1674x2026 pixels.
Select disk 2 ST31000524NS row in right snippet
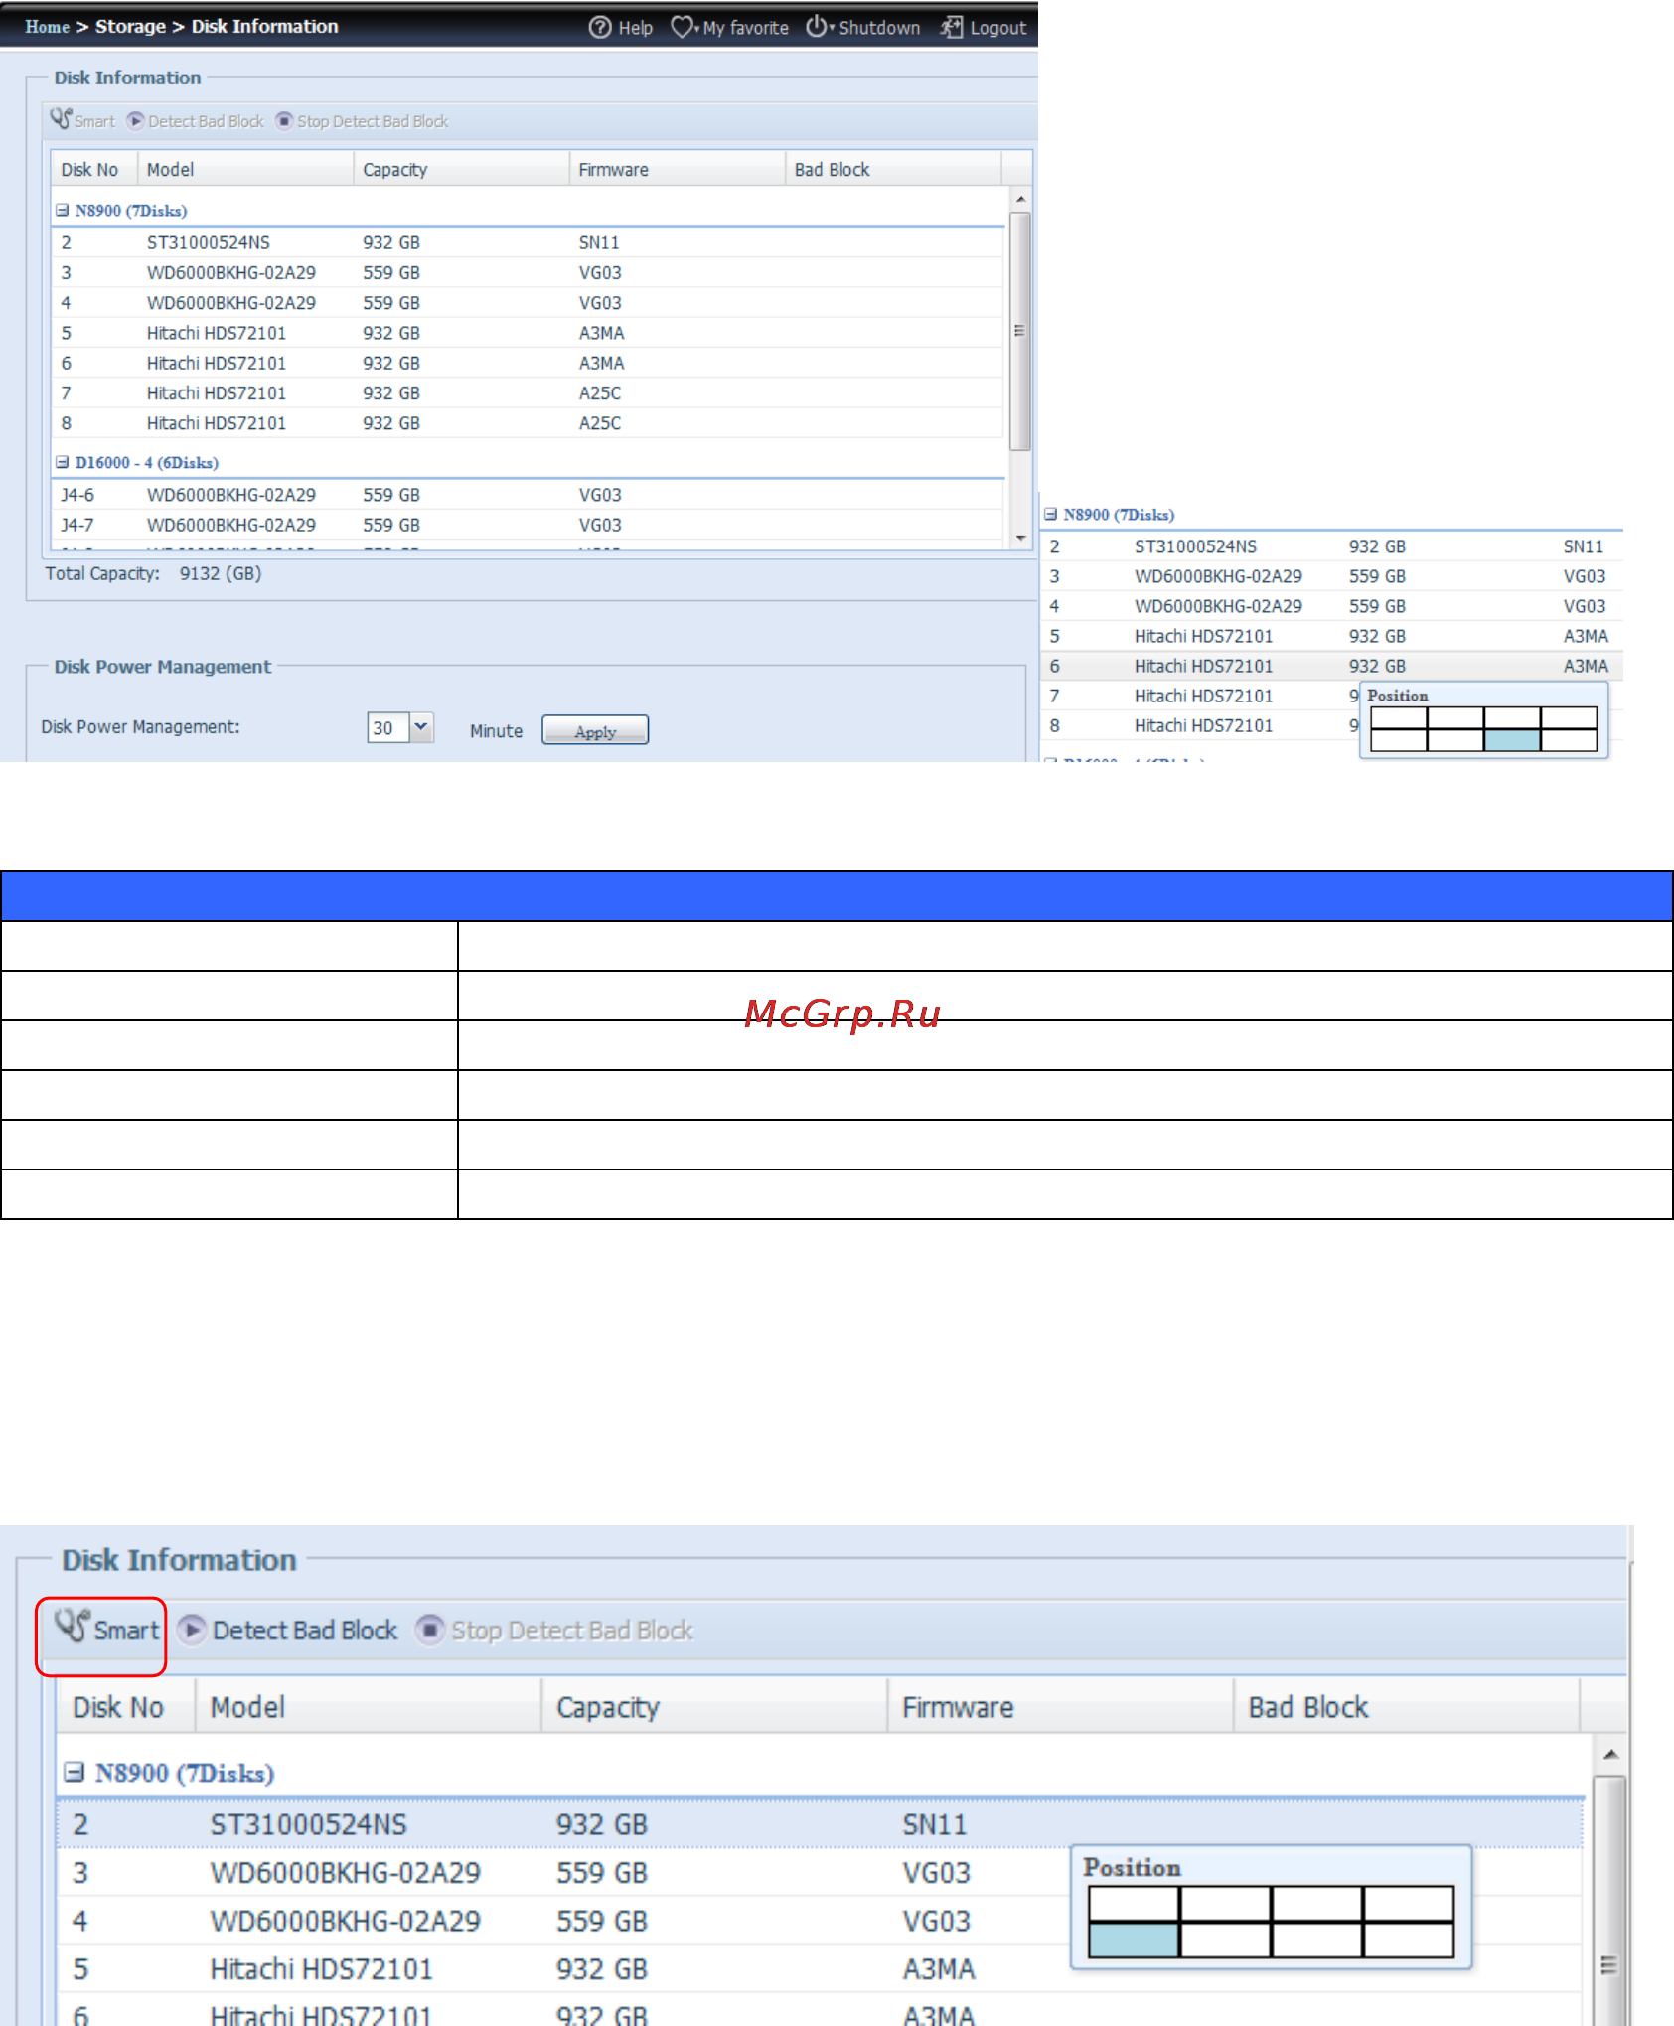click(1331, 546)
